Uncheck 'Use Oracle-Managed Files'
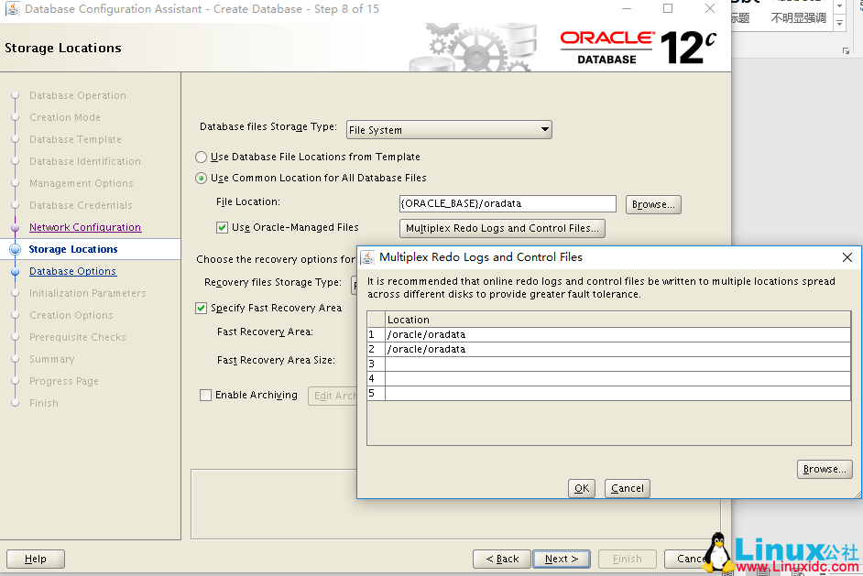This screenshot has width=863, height=576. click(x=223, y=226)
